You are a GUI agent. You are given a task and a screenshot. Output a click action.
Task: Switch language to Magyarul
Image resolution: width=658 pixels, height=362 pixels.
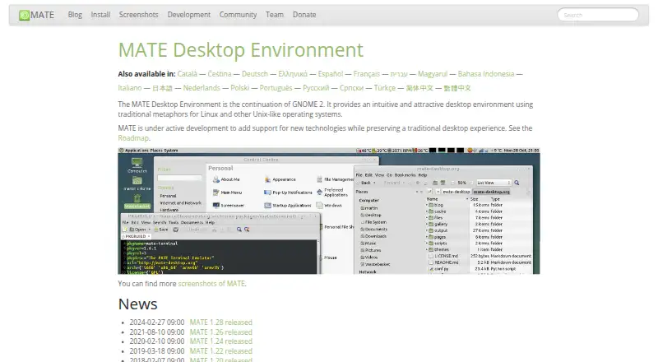[433, 74]
